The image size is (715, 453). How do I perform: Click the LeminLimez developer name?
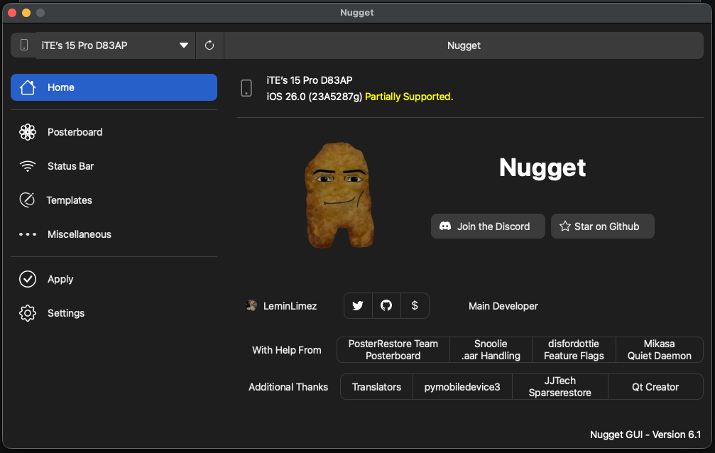point(290,306)
